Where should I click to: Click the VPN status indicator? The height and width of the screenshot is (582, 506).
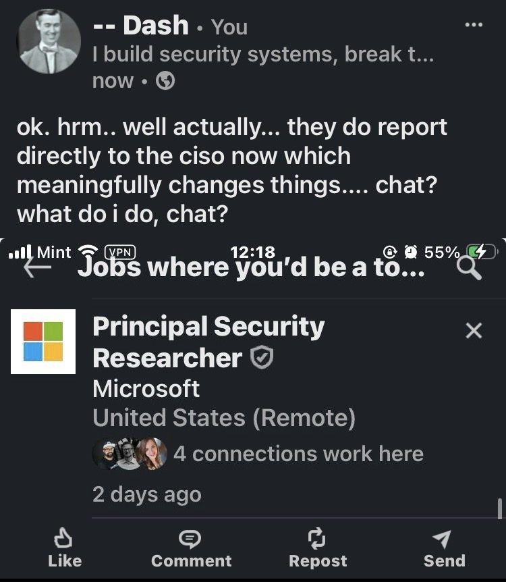tap(119, 252)
